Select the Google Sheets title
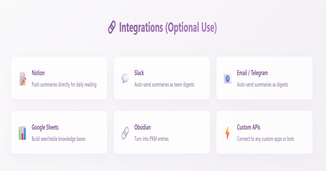Image resolution: width=326 pixels, height=171 pixels. (x=45, y=127)
